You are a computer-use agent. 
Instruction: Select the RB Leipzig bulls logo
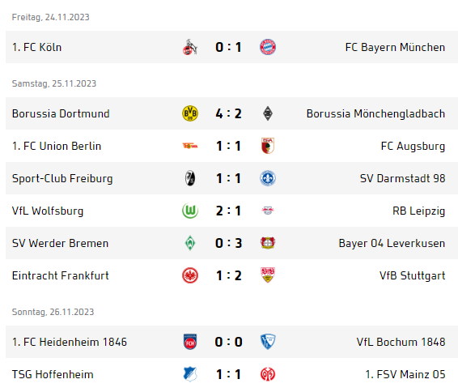click(268, 211)
